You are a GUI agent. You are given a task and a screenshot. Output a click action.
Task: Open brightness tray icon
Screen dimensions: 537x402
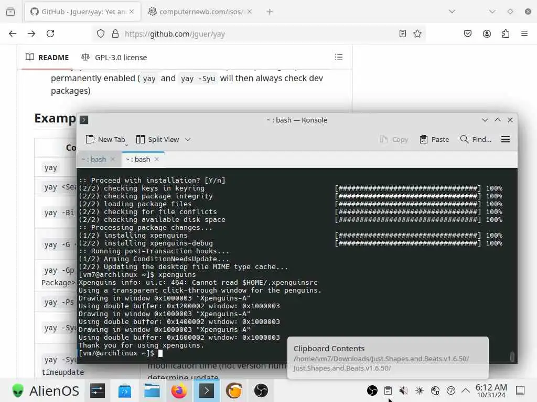pyautogui.click(x=420, y=390)
